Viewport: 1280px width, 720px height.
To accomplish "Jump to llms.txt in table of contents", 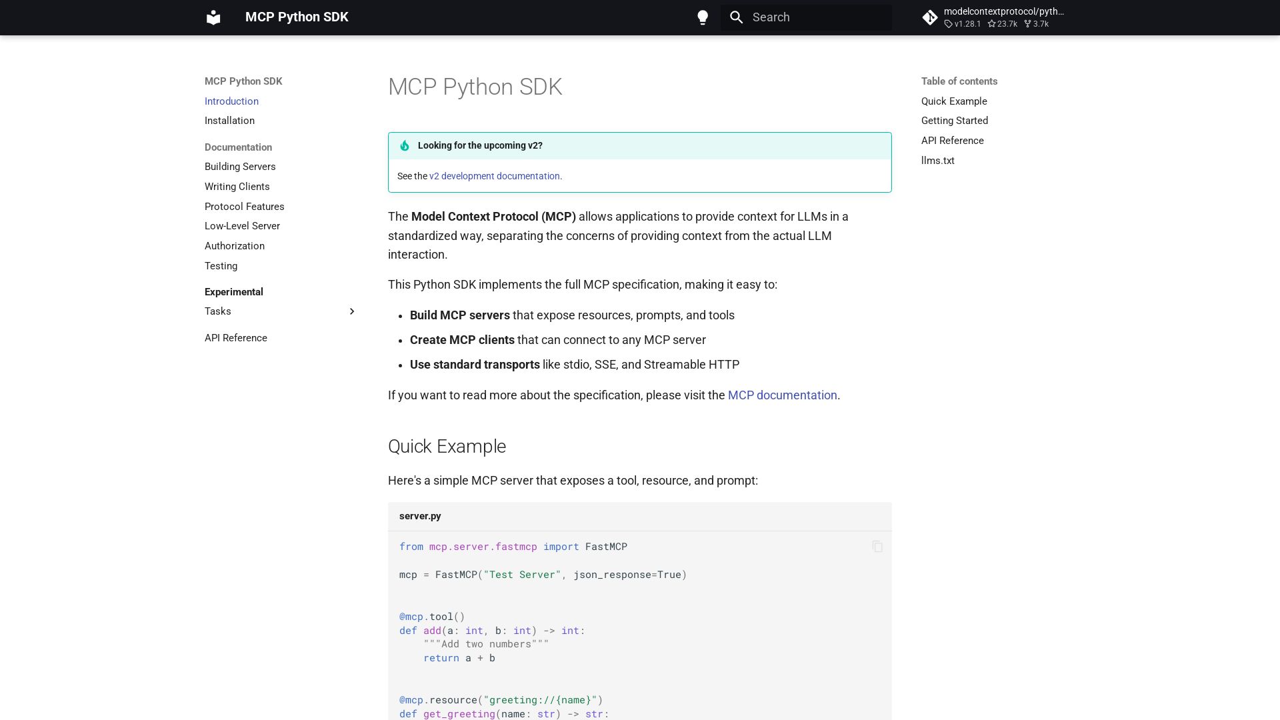I will click(x=938, y=161).
